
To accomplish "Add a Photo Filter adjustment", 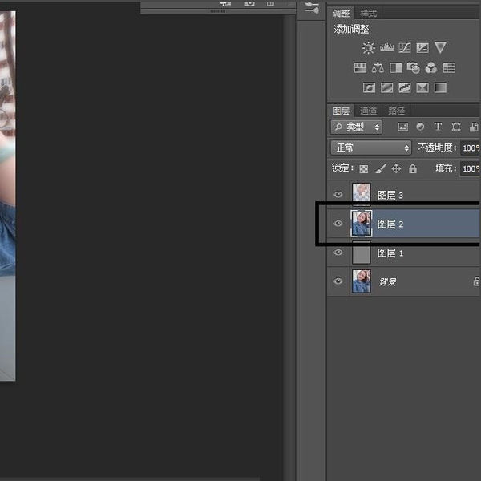I will click(x=413, y=68).
